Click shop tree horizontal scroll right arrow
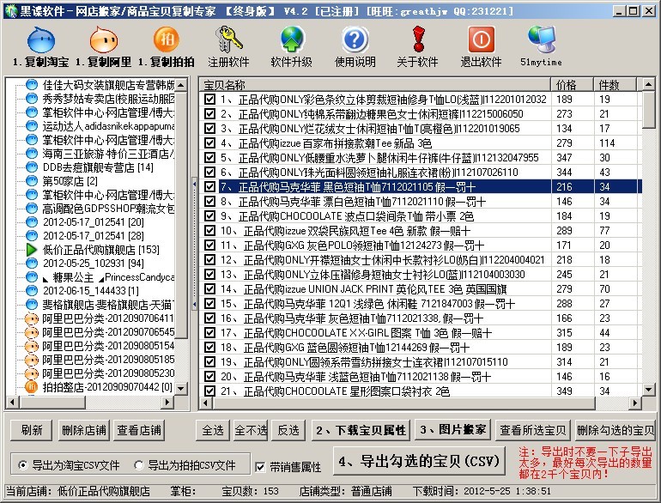This screenshot has width=661, height=503. click(x=167, y=402)
